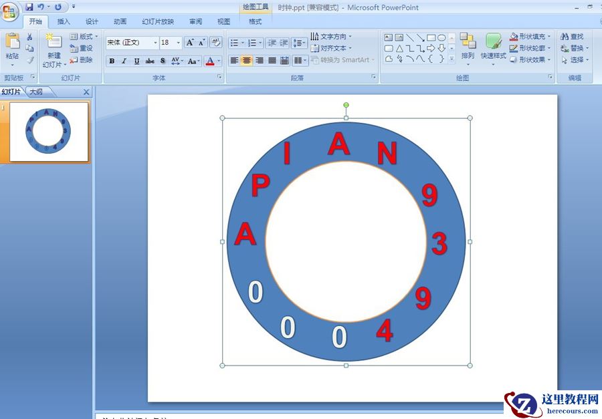Click the red font color A swatch

[x=210, y=61]
